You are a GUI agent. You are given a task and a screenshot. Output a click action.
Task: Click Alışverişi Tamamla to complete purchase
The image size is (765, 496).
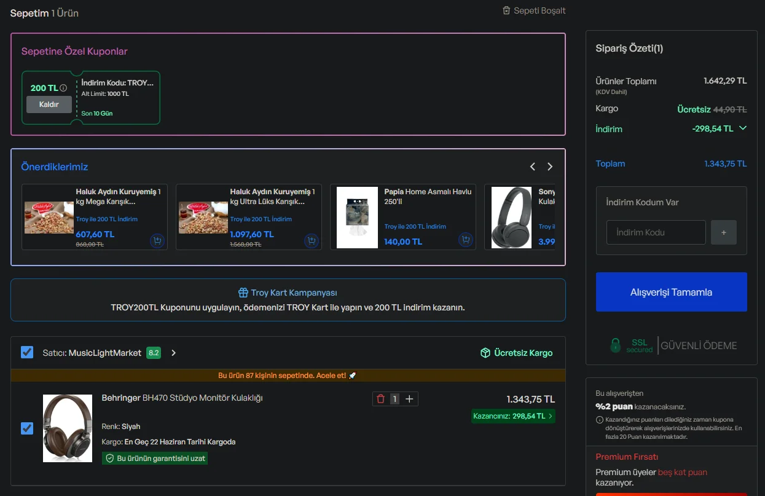pyautogui.click(x=672, y=292)
